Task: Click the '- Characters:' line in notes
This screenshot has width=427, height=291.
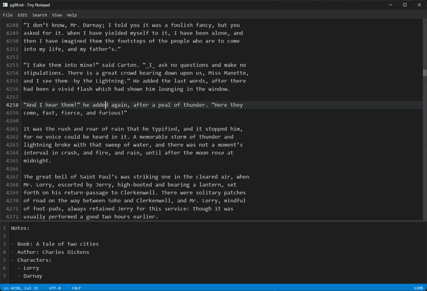Action: (31, 260)
